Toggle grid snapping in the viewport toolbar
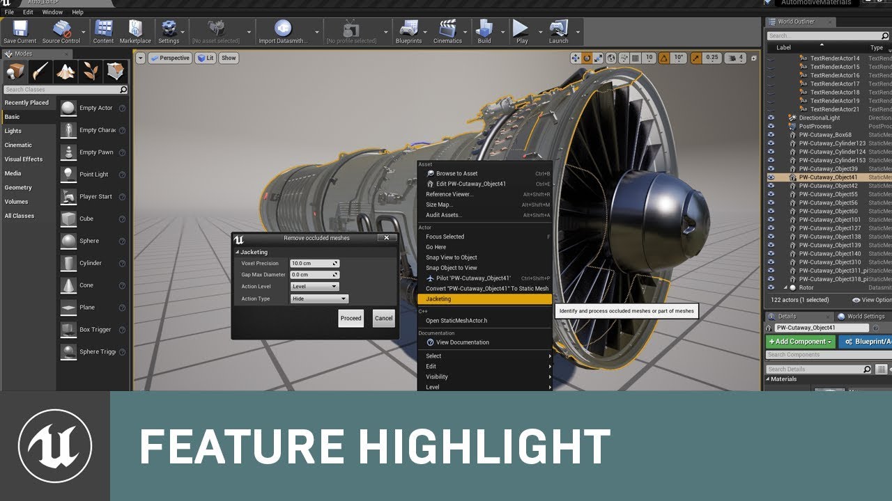The width and height of the screenshot is (892, 501). 636,58
